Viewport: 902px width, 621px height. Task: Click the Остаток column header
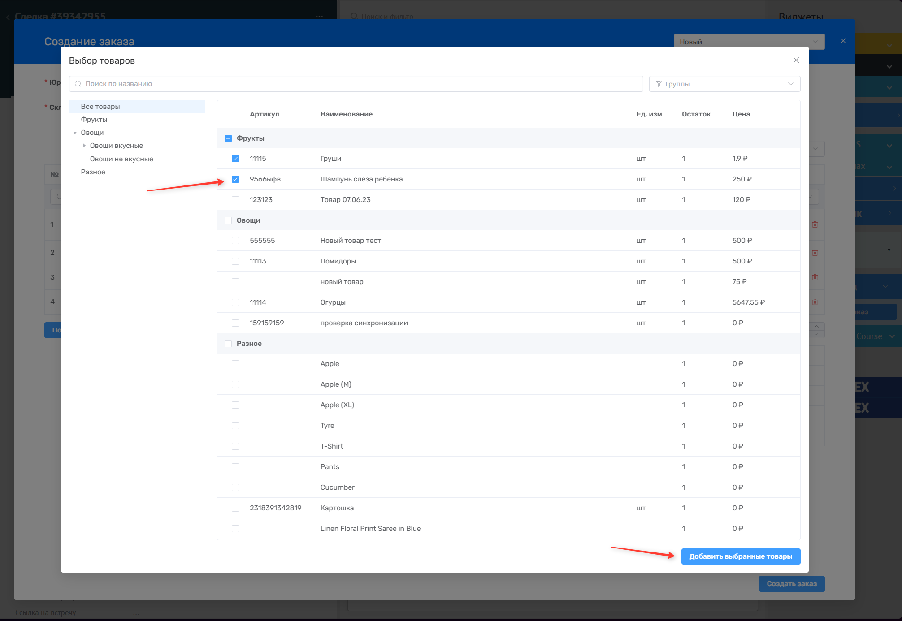click(696, 114)
